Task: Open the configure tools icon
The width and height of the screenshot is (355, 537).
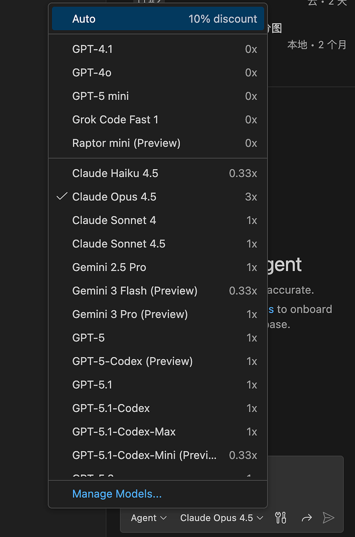Action: [280, 518]
